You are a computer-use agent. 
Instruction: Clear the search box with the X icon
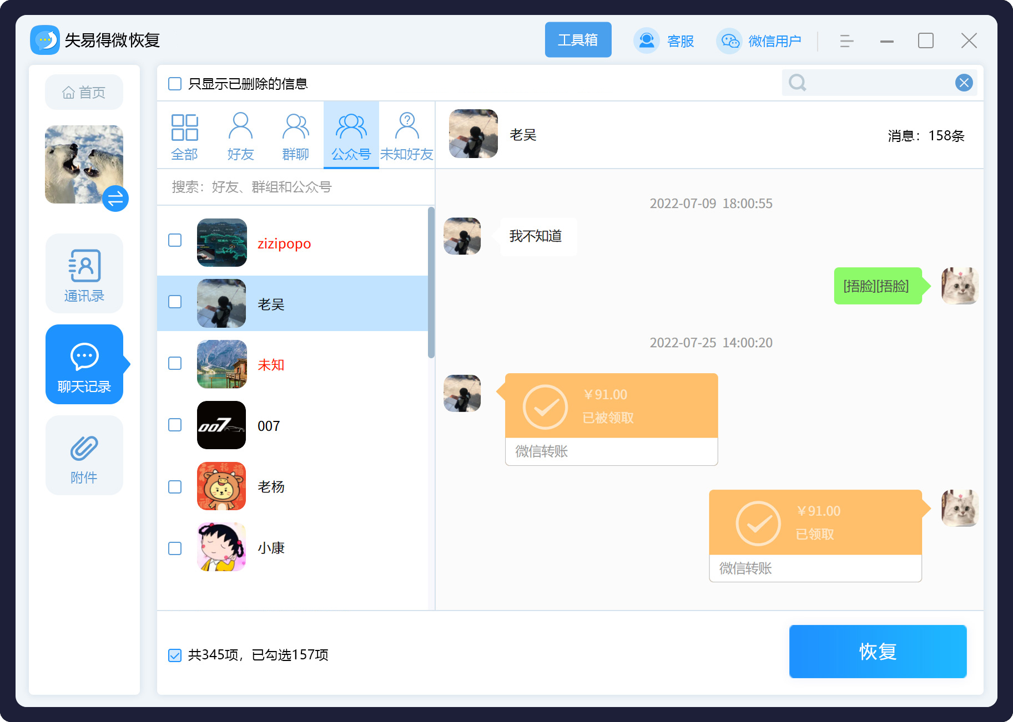pos(964,82)
